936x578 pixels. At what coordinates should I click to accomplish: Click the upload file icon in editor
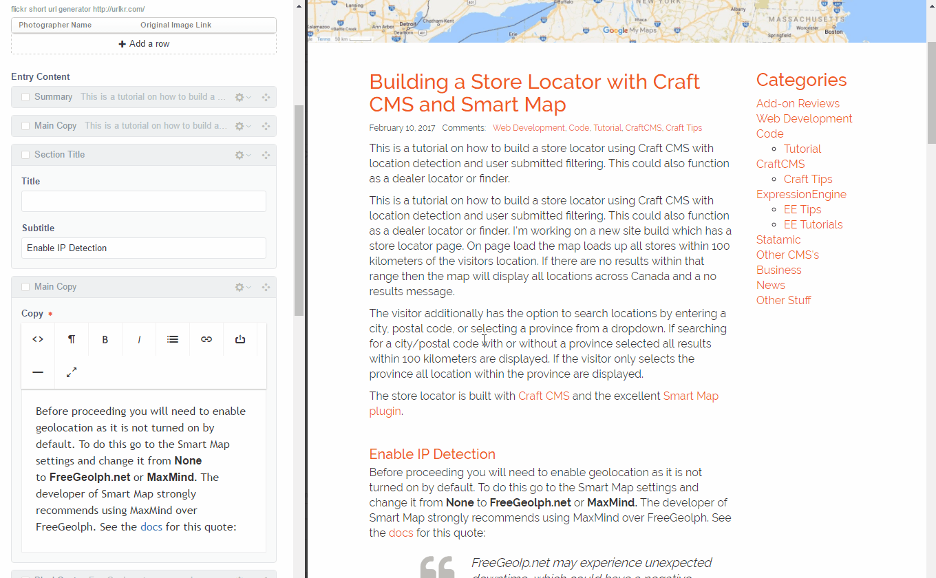[240, 339]
